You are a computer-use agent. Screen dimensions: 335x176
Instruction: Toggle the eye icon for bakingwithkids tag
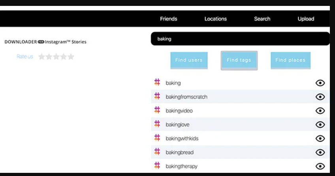click(320, 139)
